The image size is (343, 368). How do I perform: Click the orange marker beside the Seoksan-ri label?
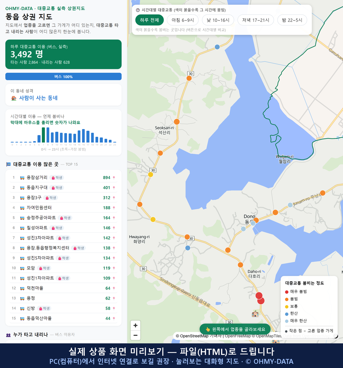177,122
